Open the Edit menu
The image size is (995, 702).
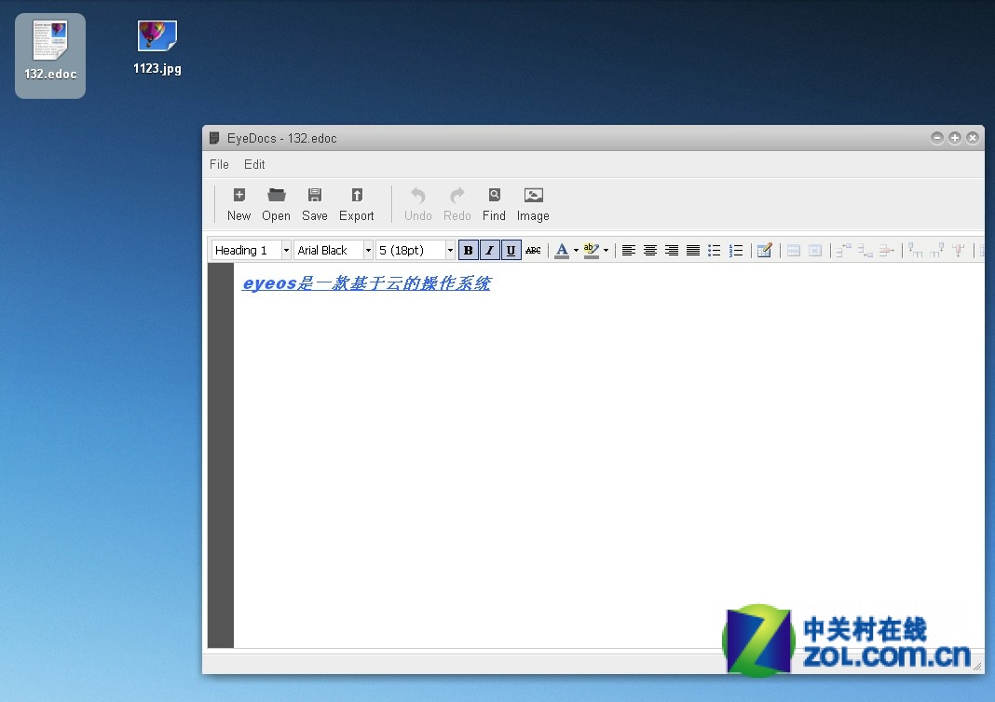pyautogui.click(x=254, y=164)
